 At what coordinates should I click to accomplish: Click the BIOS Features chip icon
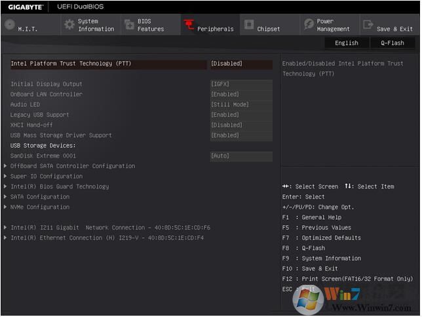tap(129, 25)
